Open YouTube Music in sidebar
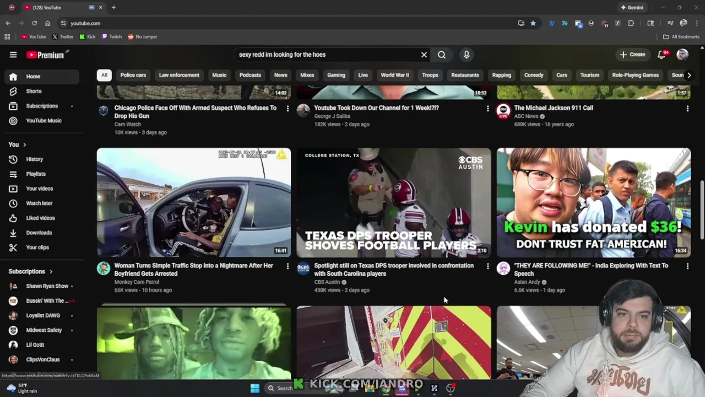 [x=43, y=120]
